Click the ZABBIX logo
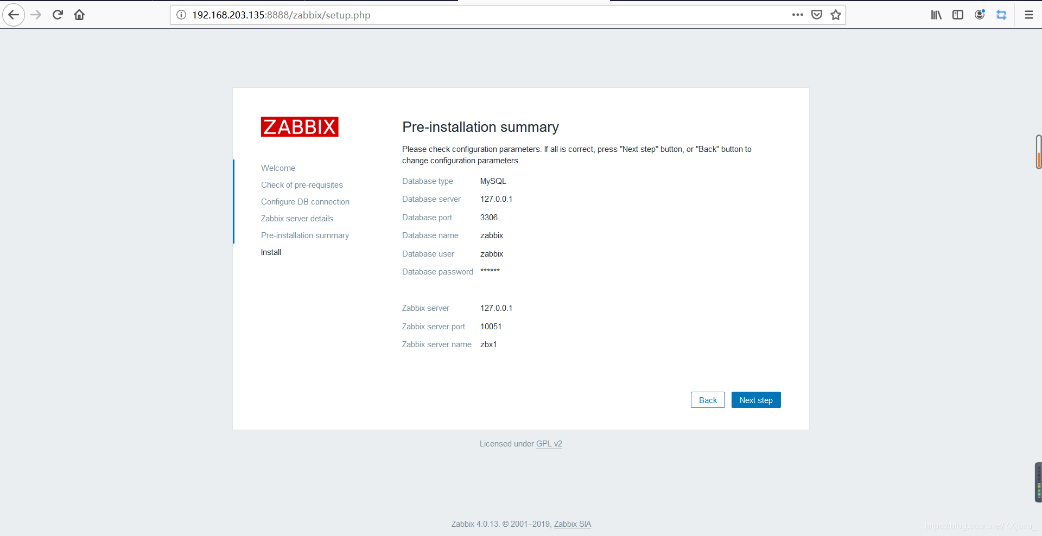Viewport: 1042px width, 536px height. [300, 127]
